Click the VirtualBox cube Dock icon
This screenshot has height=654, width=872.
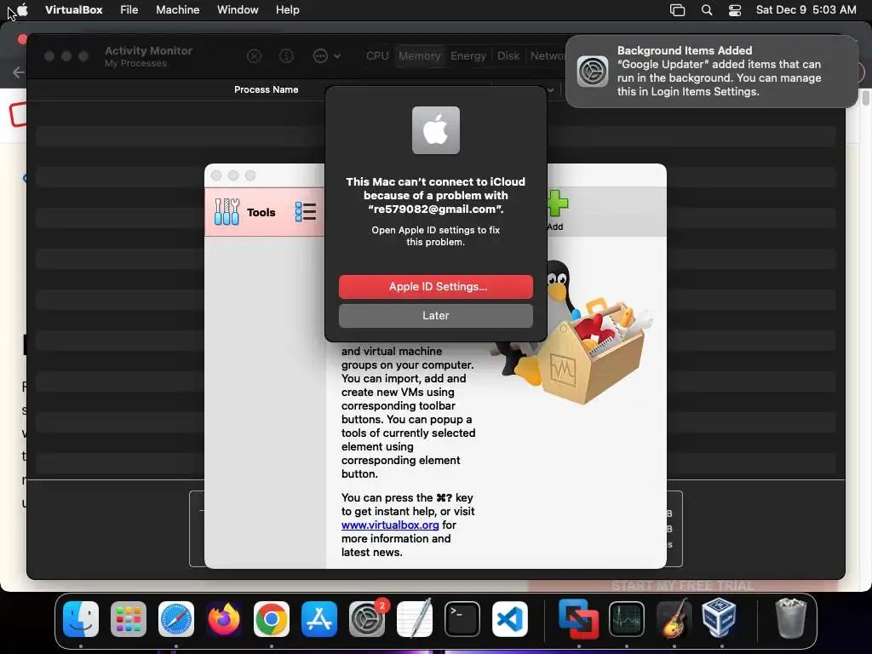pyautogui.click(x=720, y=618)
